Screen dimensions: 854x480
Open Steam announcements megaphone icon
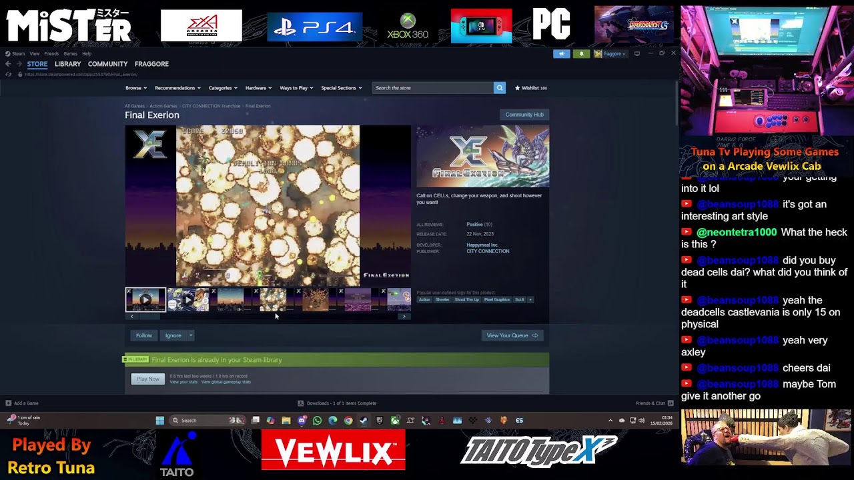point(562,54)
